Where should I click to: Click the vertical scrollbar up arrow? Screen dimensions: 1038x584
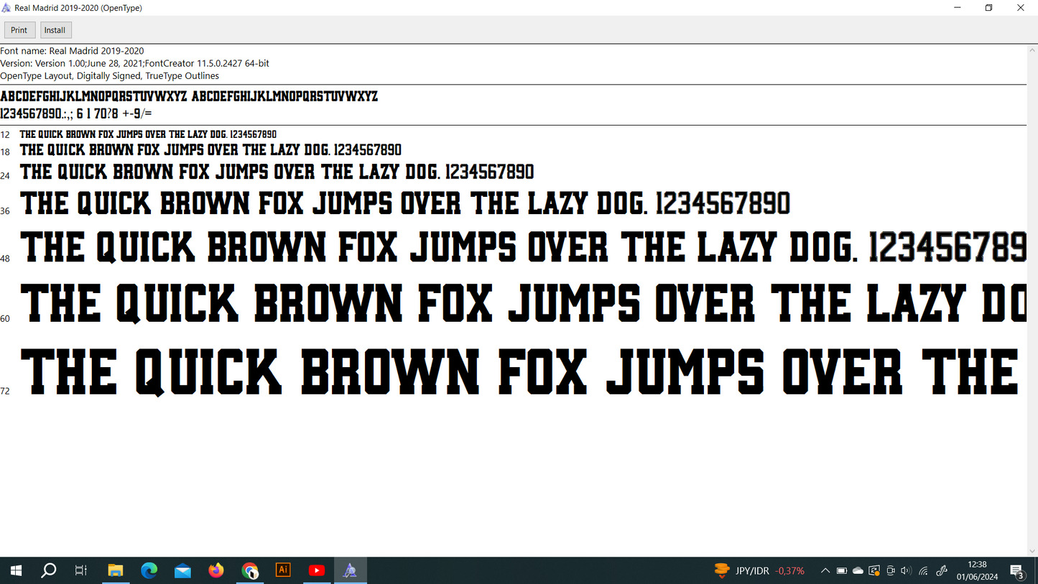tap(1032, 49)
